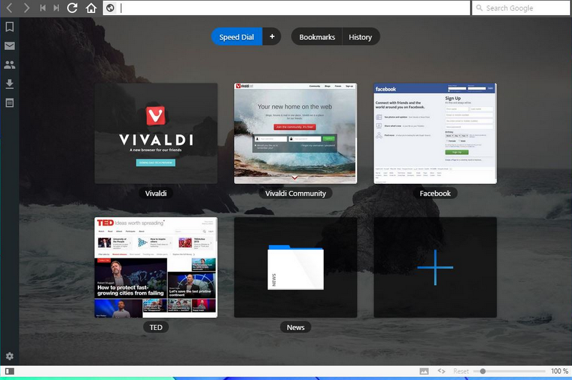Open Settings via the gear icon
The image size is (572, 380).
click(10, 356)
